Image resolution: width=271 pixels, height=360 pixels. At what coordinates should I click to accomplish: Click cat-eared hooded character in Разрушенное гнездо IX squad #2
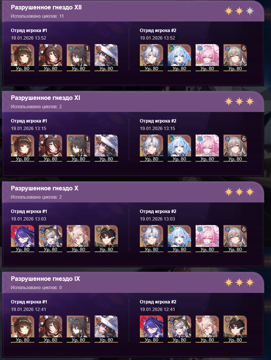coord(179,329)
